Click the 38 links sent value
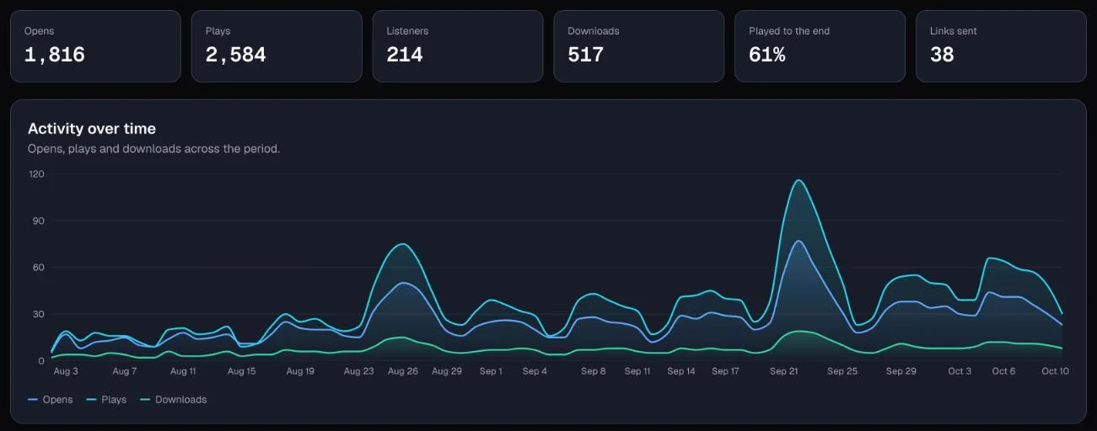This screenshot has width=1097, height=431. [942, 55]
